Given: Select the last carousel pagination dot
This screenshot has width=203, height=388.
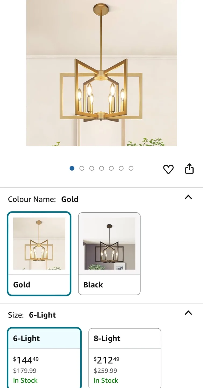Looking at the screenshot, I should pos(131,168).
